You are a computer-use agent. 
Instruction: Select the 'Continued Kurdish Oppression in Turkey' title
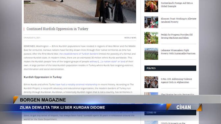[x=57, y=29]
